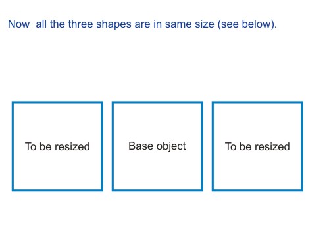Screen dimensions: 329x240
Task: Click the word 'shapes' in the heading
Action: pos(114,24)
